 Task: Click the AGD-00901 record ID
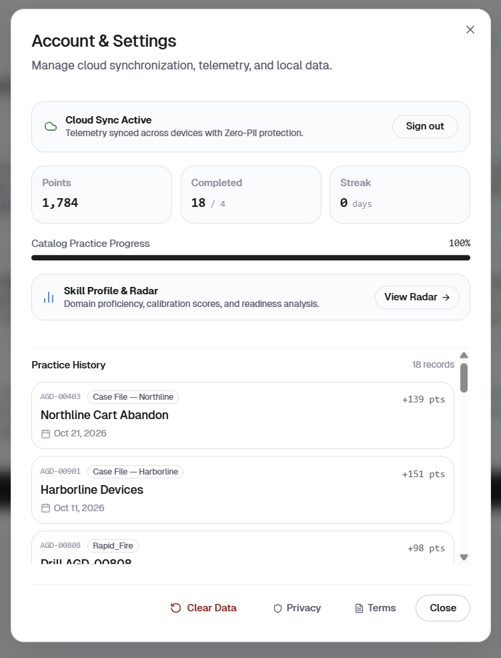click(61, 471)
